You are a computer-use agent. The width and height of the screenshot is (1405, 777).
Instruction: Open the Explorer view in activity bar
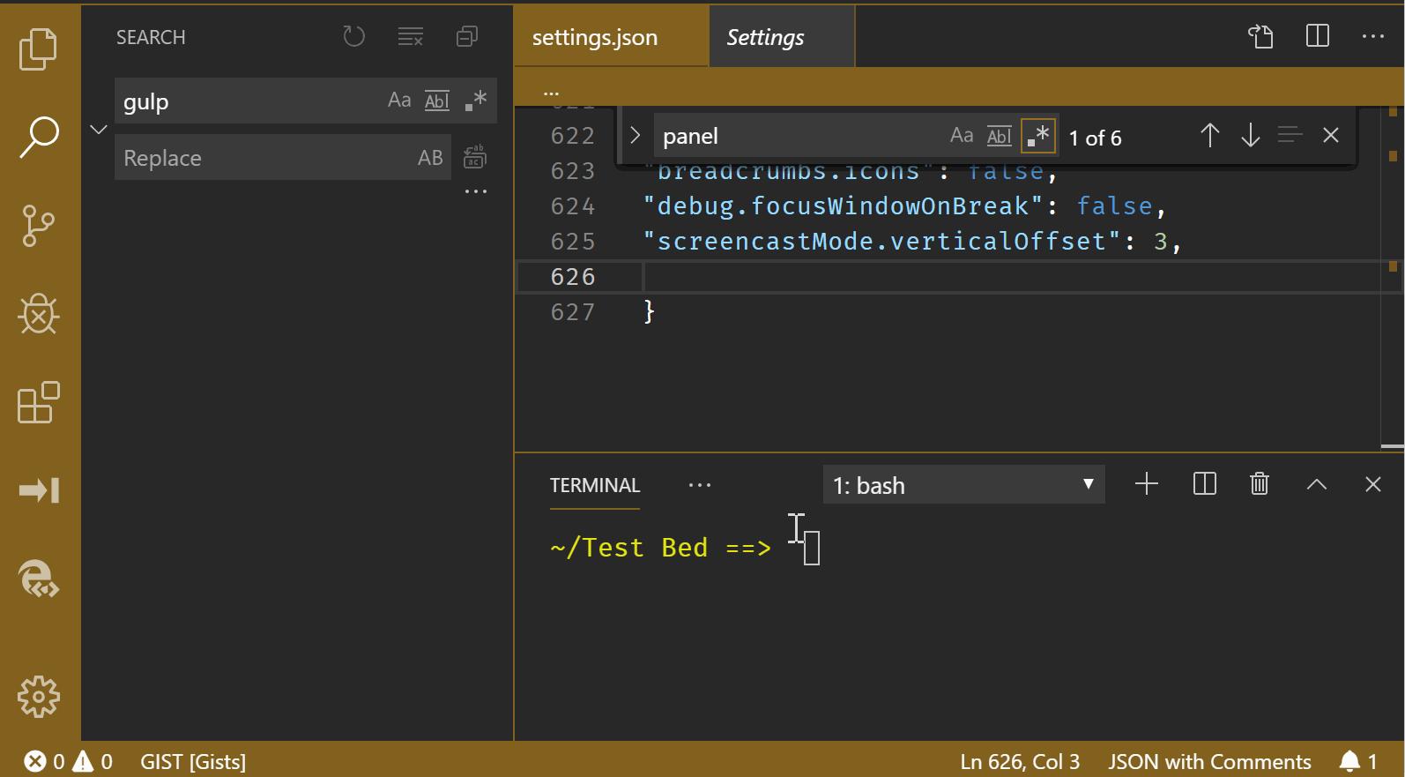(x=38, y=49)
